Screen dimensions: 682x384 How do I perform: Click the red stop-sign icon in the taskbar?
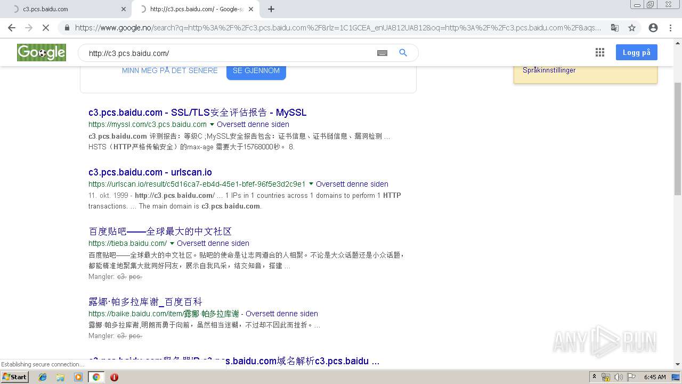[x=114, y=377]
